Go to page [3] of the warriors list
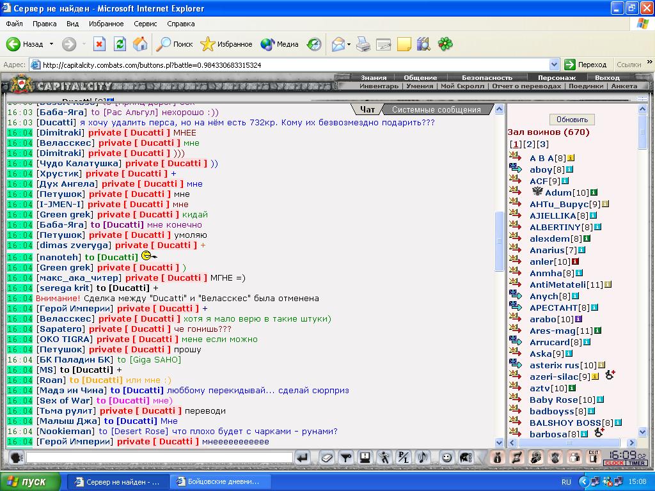Screen dimensions: 655x491 click(542, 144)
